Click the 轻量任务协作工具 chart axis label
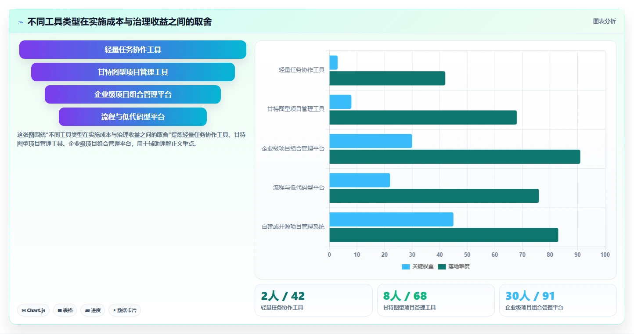The height and width of the screenshot is (334, 634). (302, 70)
